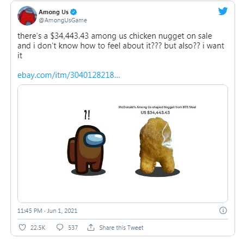The height and width of the screenshot is (239, 246).
Task: Click the share upload arrow icon
Action: 91,228
